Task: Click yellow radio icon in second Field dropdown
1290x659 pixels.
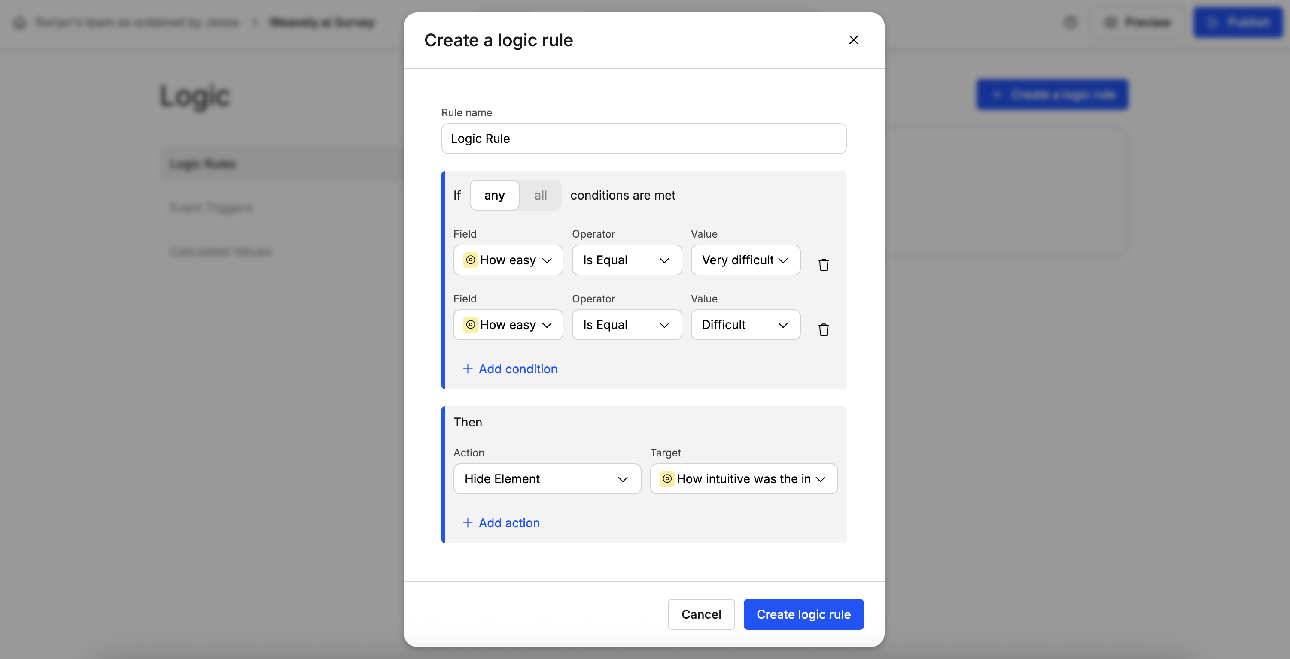Action: pyautogui.click(x=470, y=325)
